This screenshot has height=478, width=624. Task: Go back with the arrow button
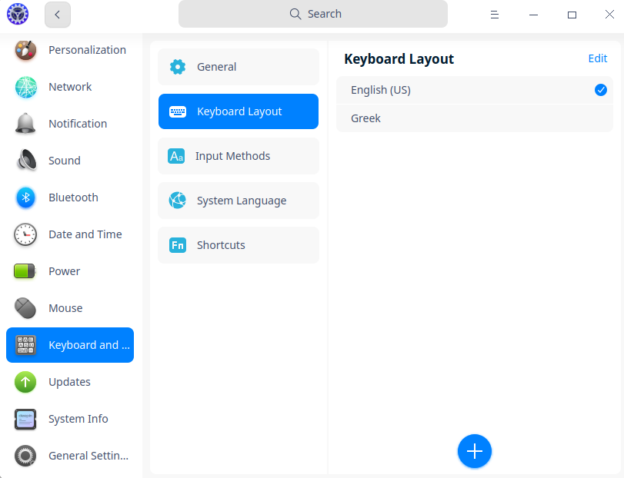[58, 15]
